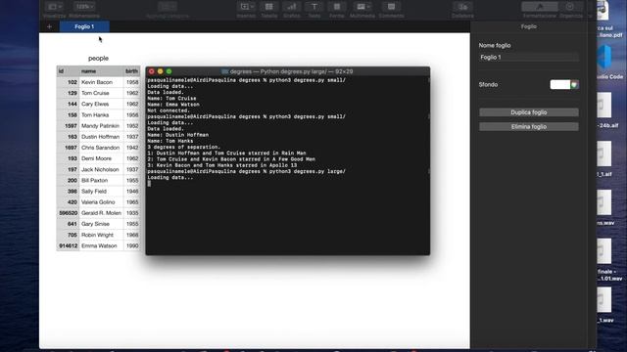This screenshot has height=352, width=627.
Task: Close the terminal window with red button
Action: 152,71
